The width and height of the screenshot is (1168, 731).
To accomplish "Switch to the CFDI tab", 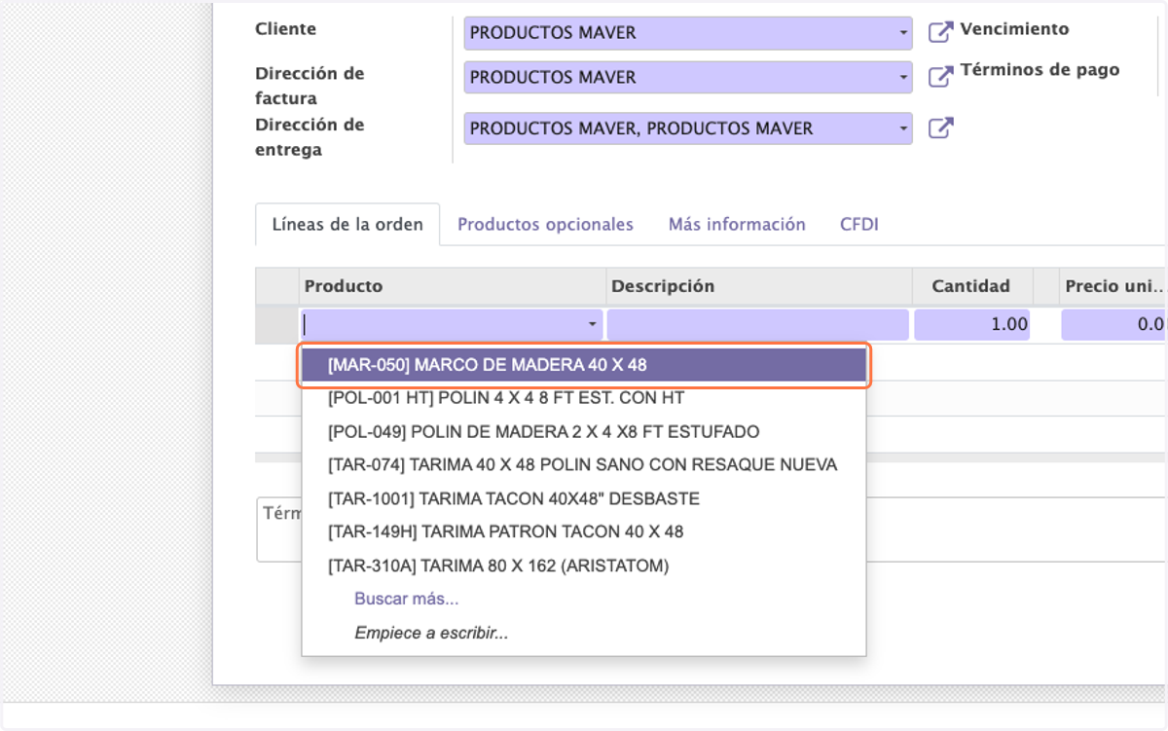I will tap(859, 224).
